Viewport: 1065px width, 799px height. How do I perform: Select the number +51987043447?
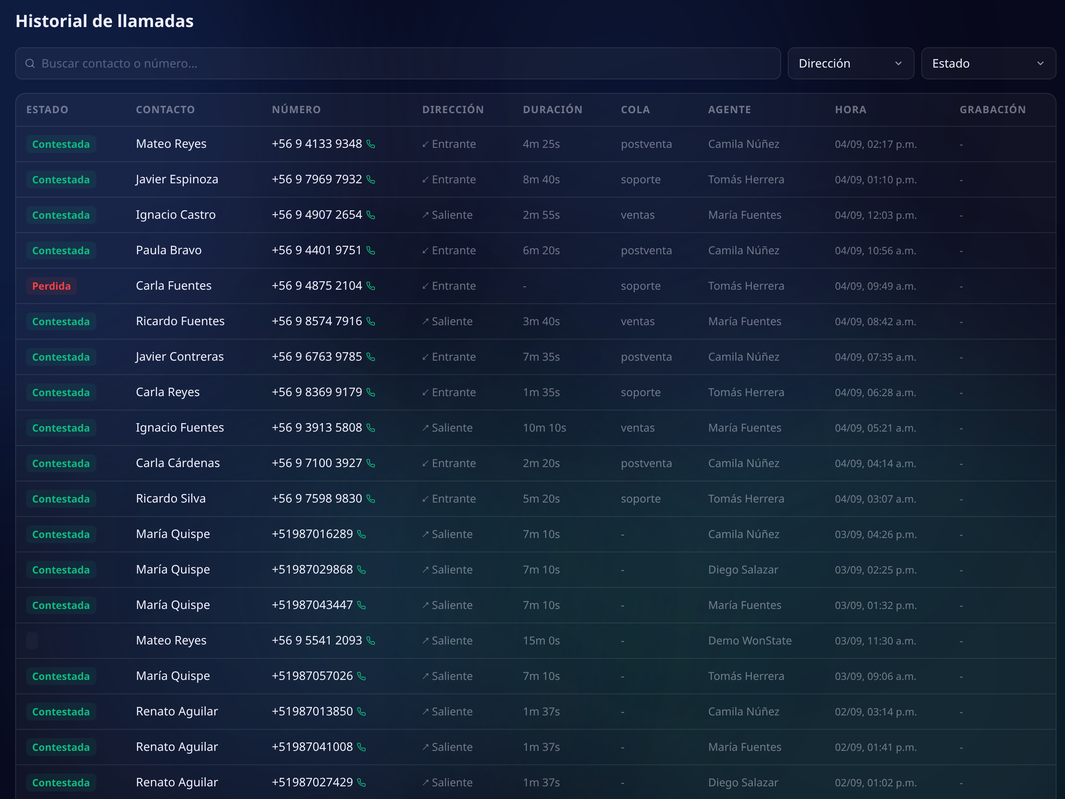coord(312,605)
